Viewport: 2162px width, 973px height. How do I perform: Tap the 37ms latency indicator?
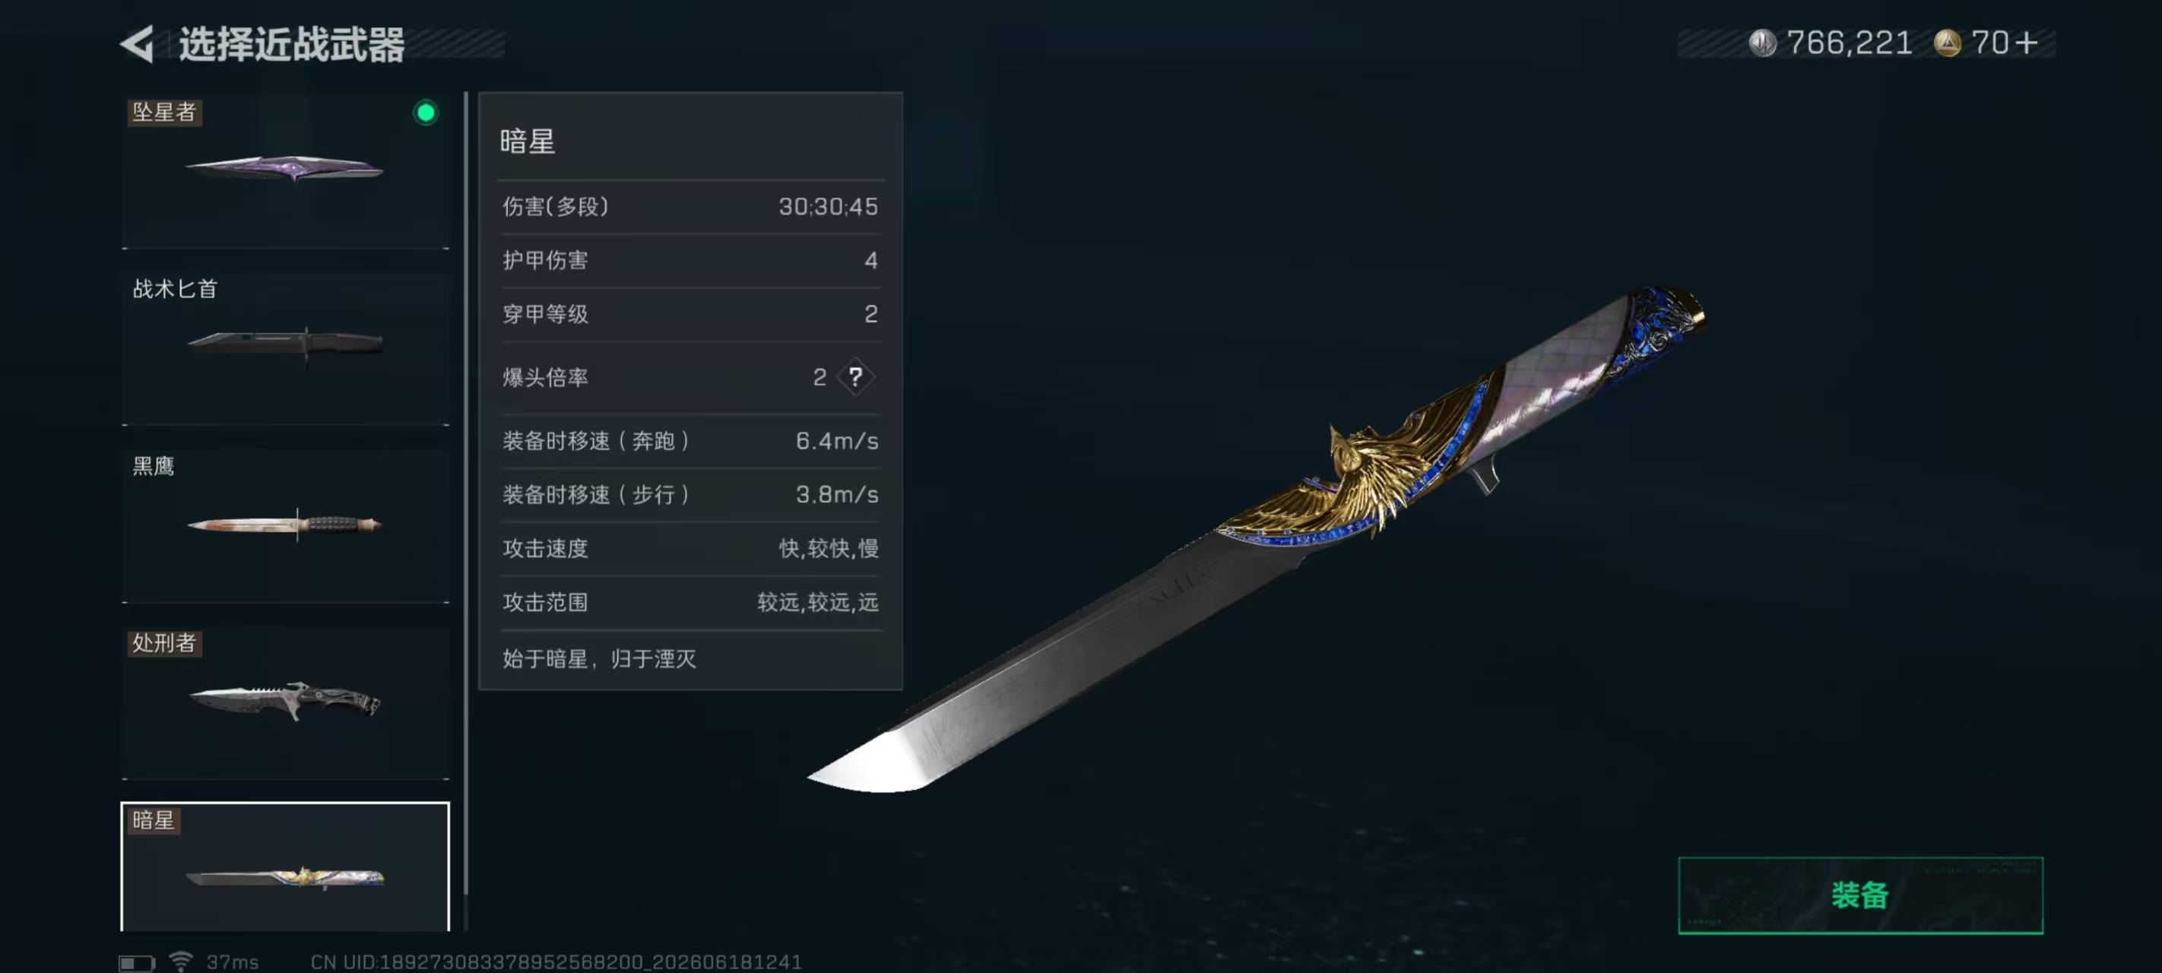[x=233, y=962]
